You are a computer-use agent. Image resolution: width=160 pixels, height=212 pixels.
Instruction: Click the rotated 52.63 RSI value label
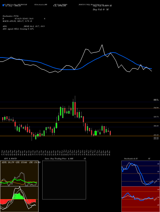click(156, 199)
